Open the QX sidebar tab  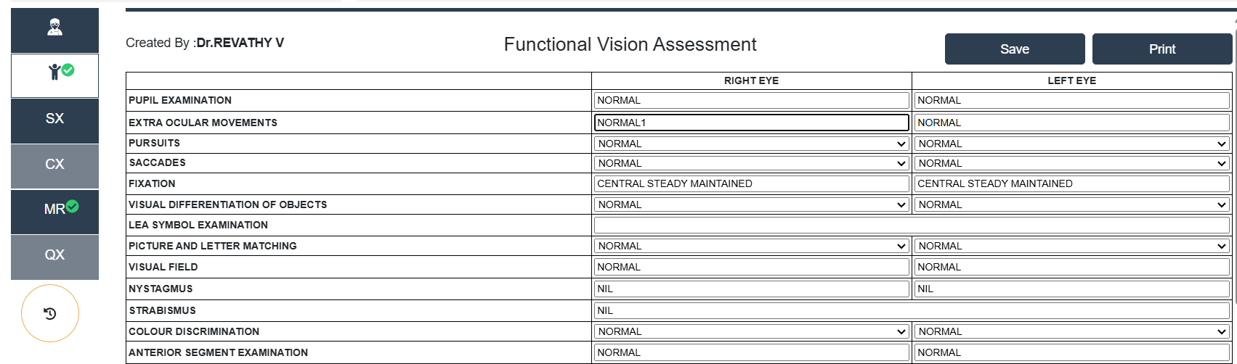click(54, 255)
